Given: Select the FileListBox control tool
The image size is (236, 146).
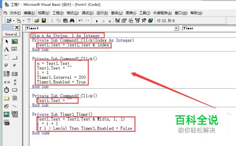Looking at the screenshot, I should [x=15, y=98].
